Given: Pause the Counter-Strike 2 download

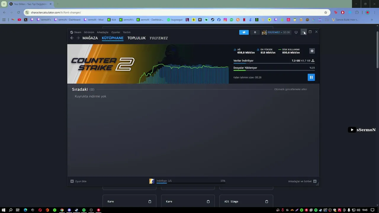Looking at the screenshot, I should [311, 77].
